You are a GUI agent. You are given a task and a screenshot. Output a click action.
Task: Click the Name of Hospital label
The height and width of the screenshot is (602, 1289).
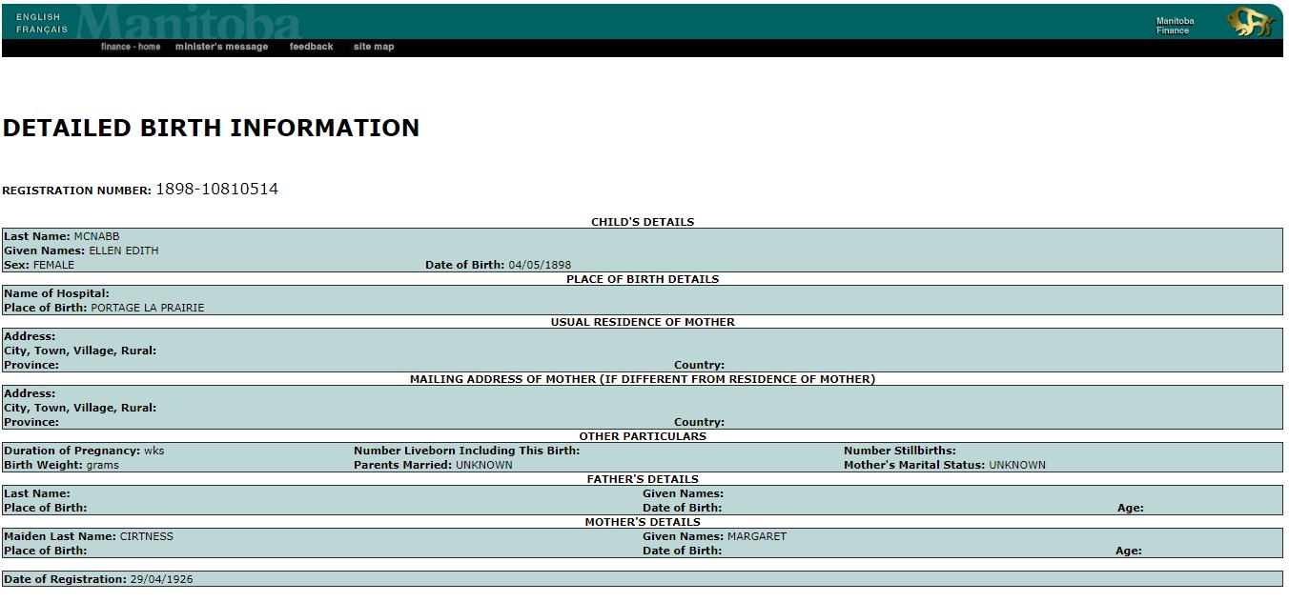pos(56,293)
